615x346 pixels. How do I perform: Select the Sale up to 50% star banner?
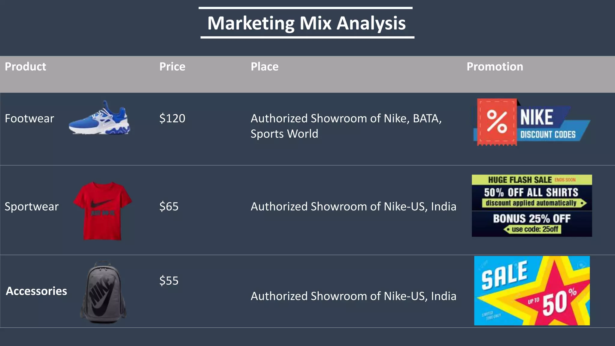[x=532, y=290]
